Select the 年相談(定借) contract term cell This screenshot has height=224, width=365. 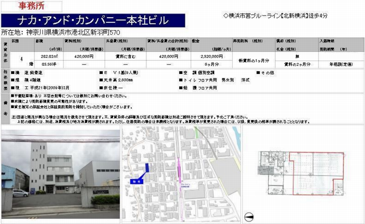[341, 64]
